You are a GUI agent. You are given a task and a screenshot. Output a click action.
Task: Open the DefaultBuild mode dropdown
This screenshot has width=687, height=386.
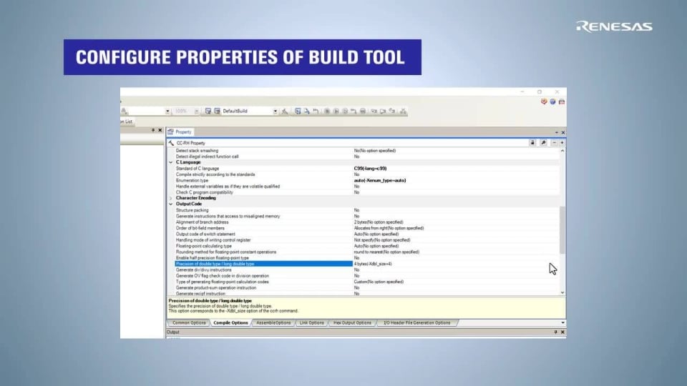coord(275,111)
